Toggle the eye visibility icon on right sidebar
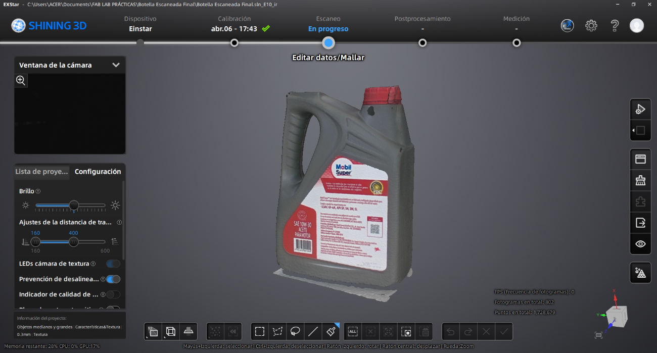 coord(640,244)
